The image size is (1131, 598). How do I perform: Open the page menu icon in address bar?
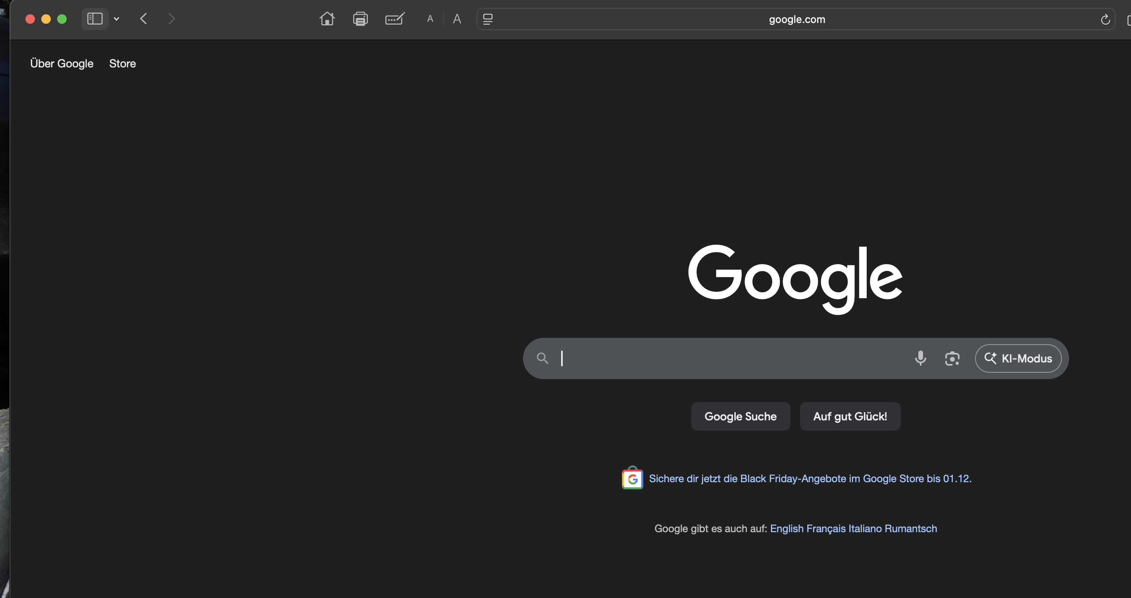coord(487,19)
